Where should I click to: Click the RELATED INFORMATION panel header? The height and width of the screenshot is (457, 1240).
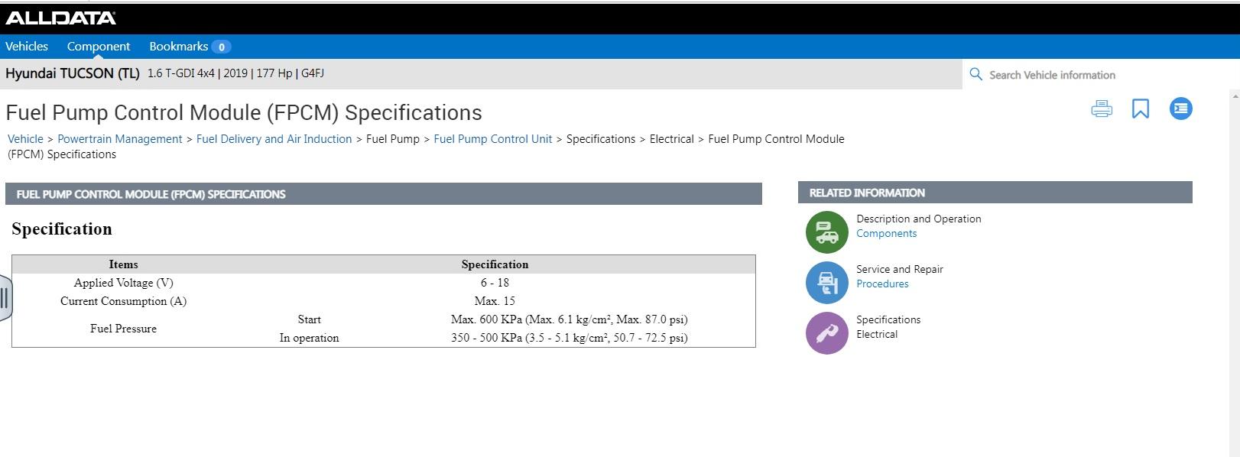click(995, 193)
